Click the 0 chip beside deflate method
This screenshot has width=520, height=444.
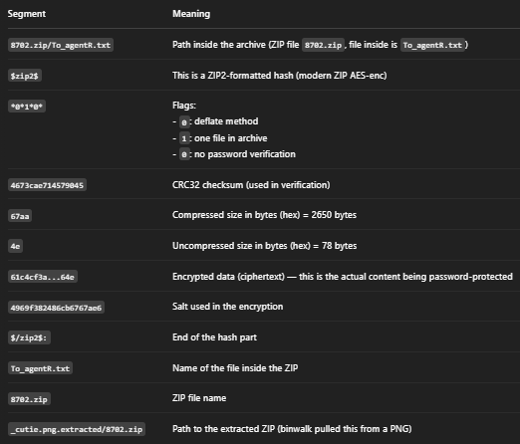click(184, 122)
